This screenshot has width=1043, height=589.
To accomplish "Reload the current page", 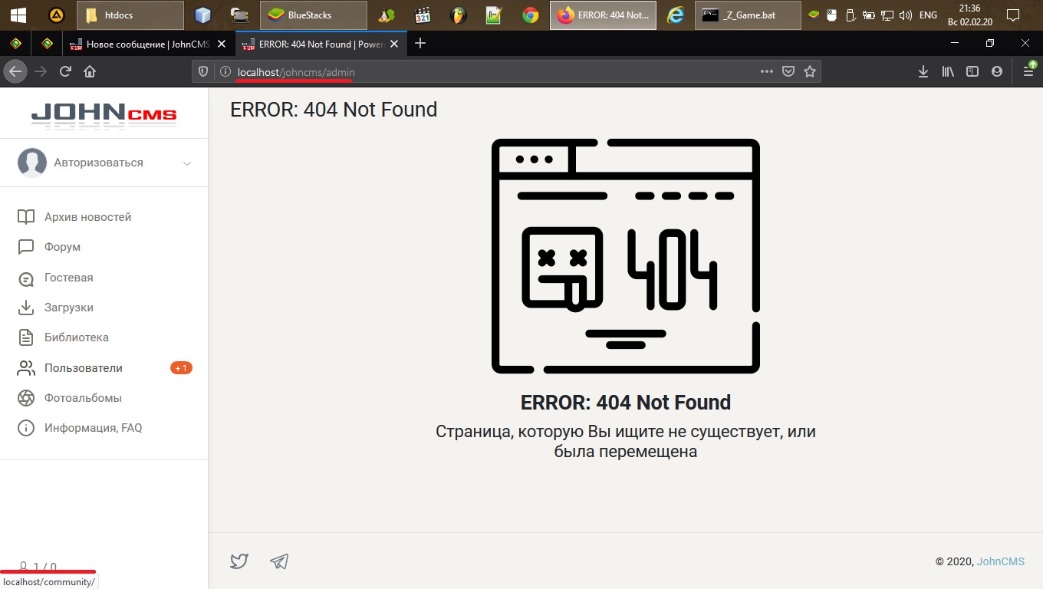I will point(65,71).
